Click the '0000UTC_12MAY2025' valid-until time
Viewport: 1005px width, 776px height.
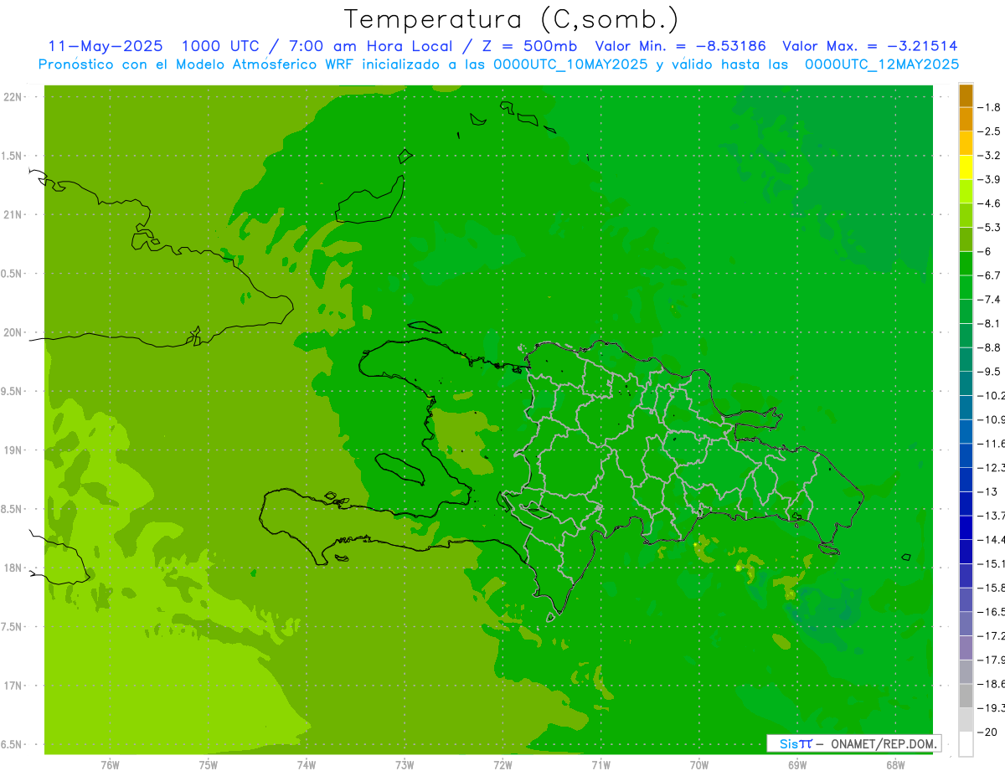click(x=882, y=64)
